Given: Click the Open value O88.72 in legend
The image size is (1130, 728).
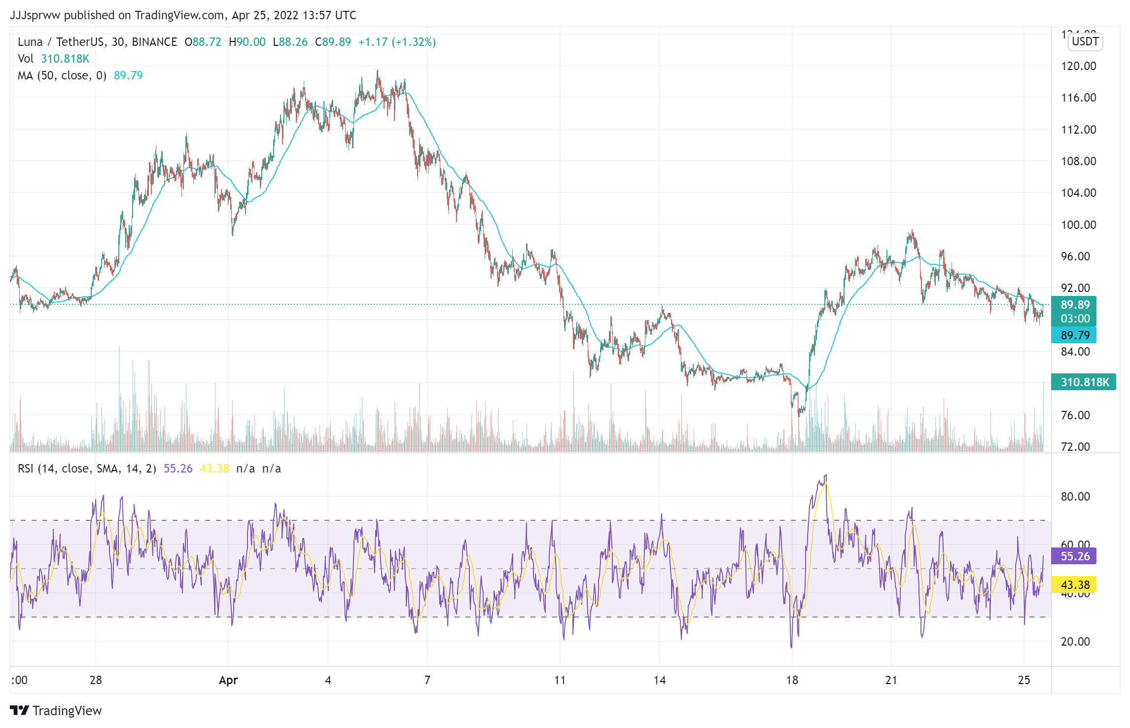Looking at the screenshot, I should (x=203, y=42).
